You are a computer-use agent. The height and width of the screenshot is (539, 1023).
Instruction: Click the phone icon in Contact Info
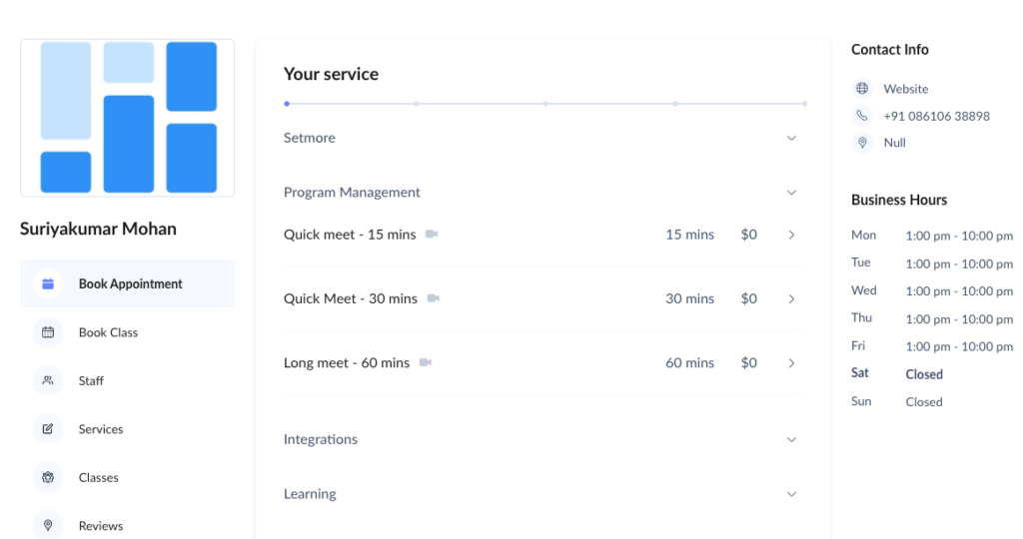click(x=862, y=116)
